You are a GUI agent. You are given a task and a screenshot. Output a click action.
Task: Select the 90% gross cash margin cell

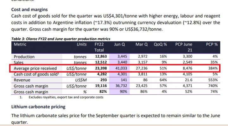click(x=123, y=92)
